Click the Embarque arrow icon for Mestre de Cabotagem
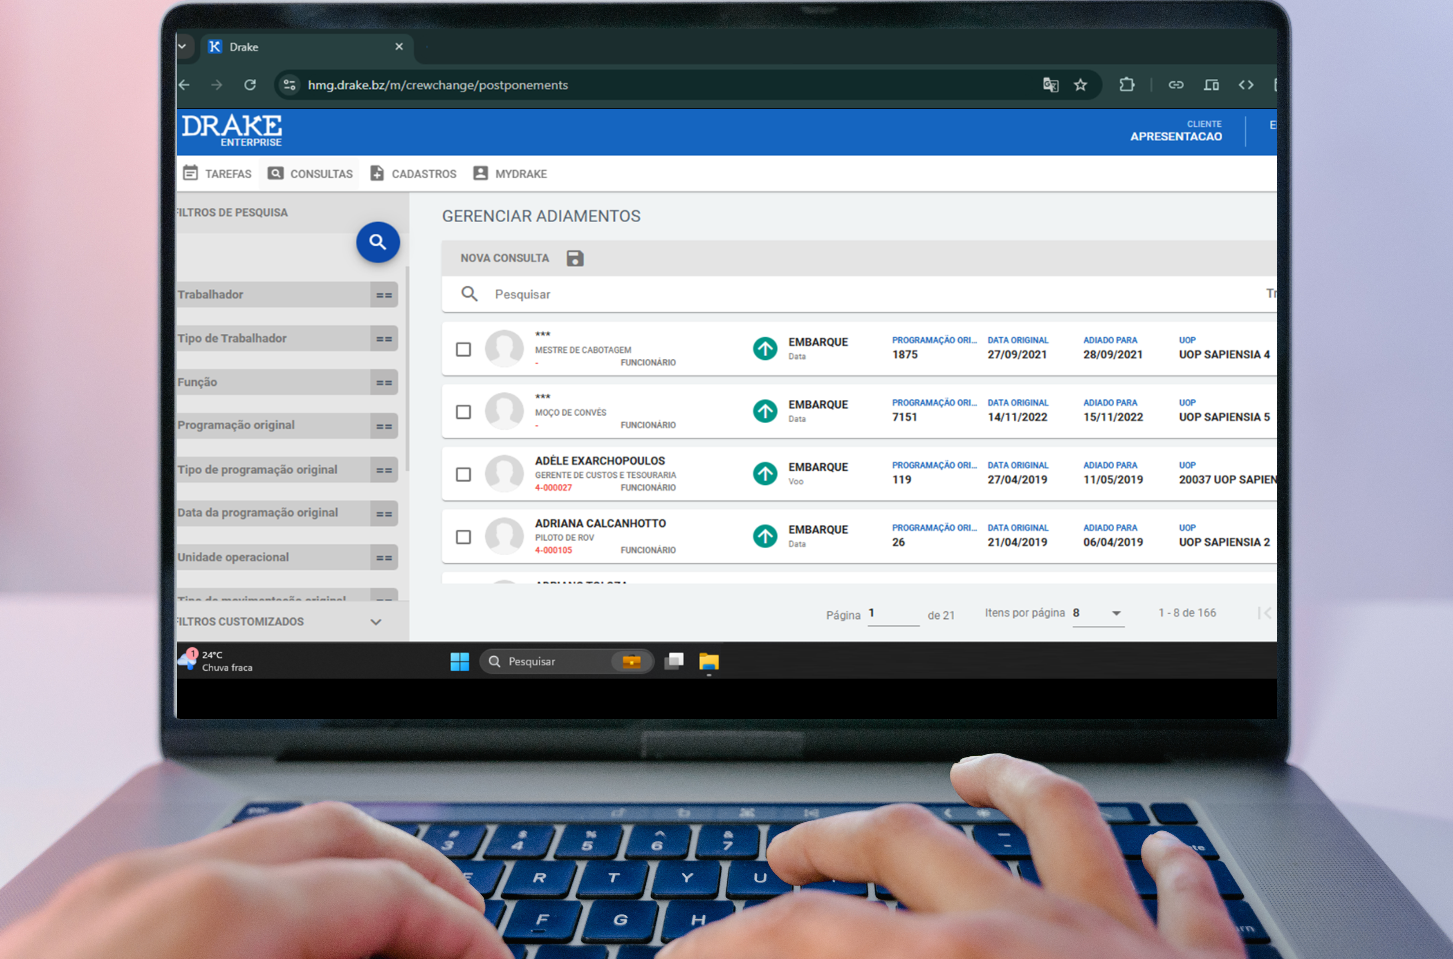The width and height of the screenshot is (1453, 959). 765,348
